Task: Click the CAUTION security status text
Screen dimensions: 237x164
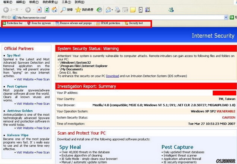Action: coord(229,118)
